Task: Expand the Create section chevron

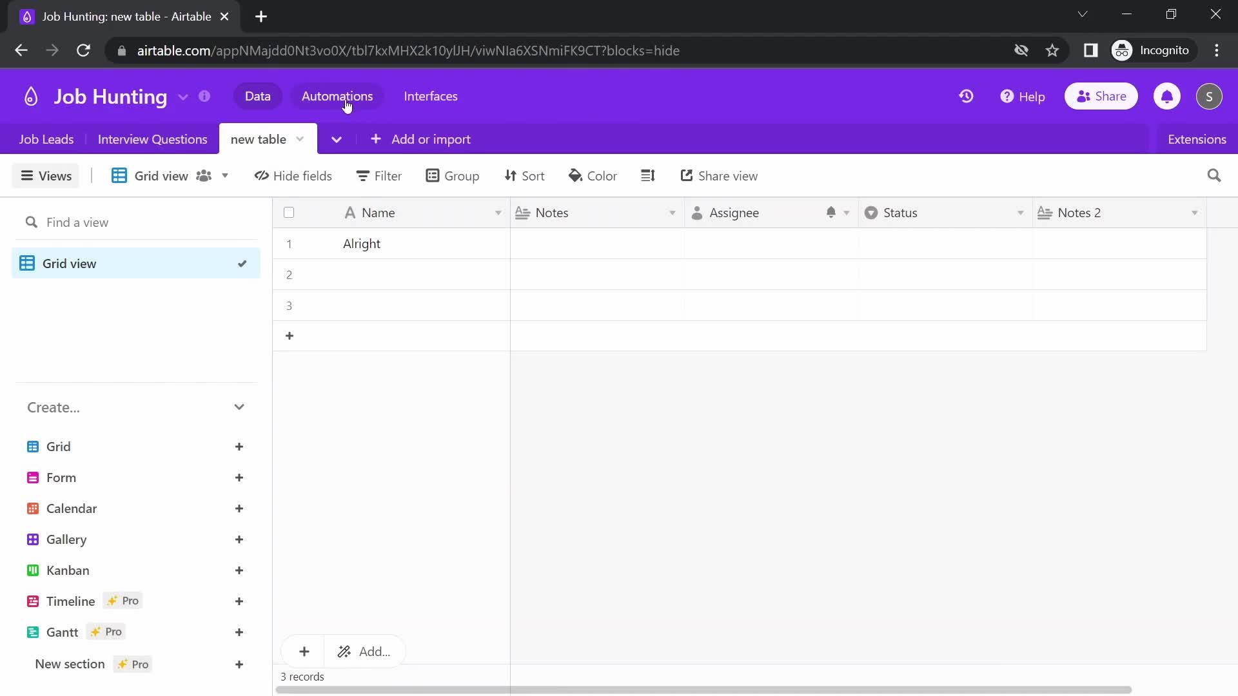Action: (240, 407)
